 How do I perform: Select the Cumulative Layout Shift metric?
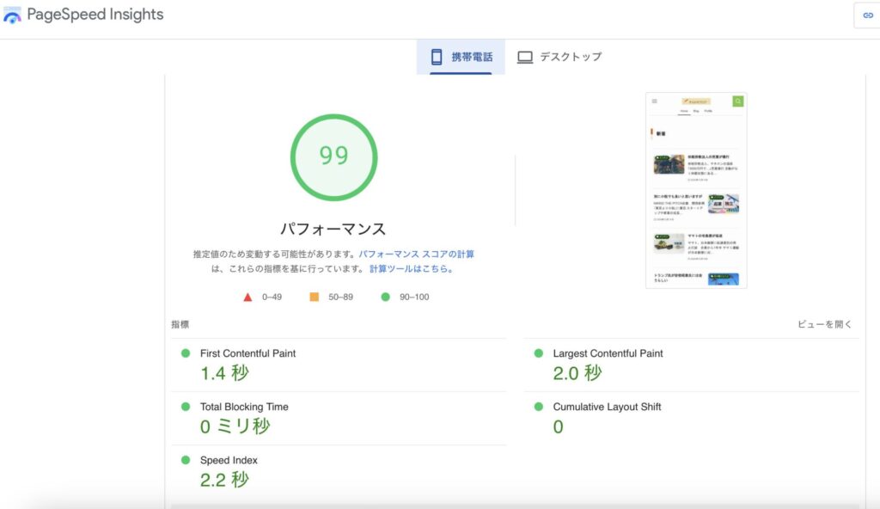tap(607, 407)
